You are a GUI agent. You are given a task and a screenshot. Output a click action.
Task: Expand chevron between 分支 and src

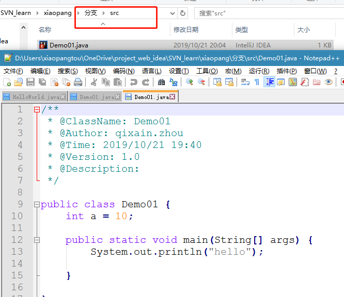[x=103, y=13]
